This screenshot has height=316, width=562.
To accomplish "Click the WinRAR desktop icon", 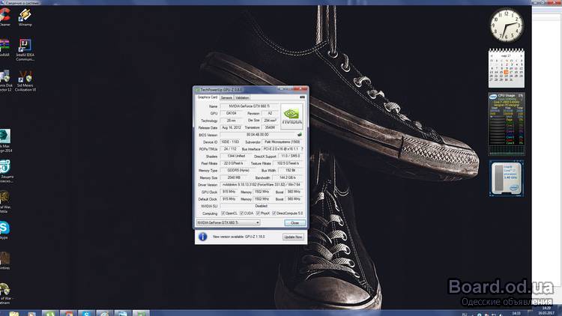I will tap(4, 49).
